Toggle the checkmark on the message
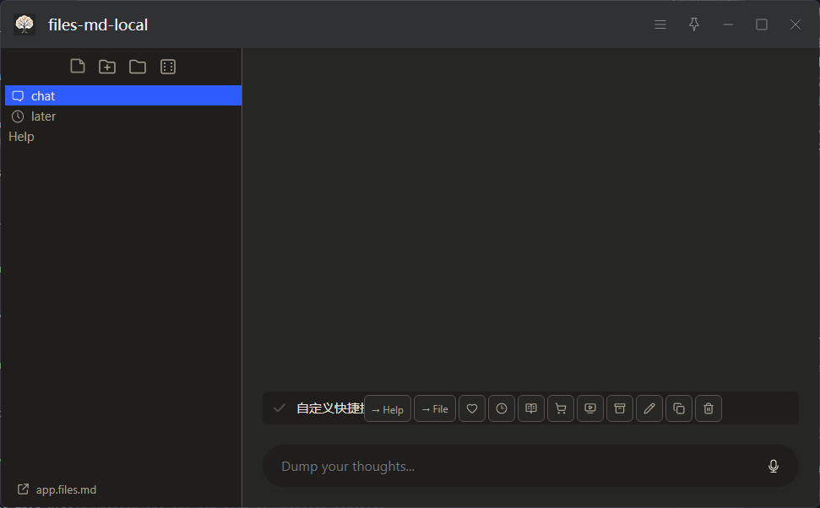The height and width of the screenshot is (508, 820). pyautogui.click(x=280, y=408)
